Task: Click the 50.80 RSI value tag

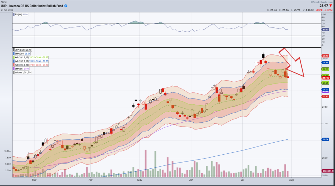Action: pos(325,30)
